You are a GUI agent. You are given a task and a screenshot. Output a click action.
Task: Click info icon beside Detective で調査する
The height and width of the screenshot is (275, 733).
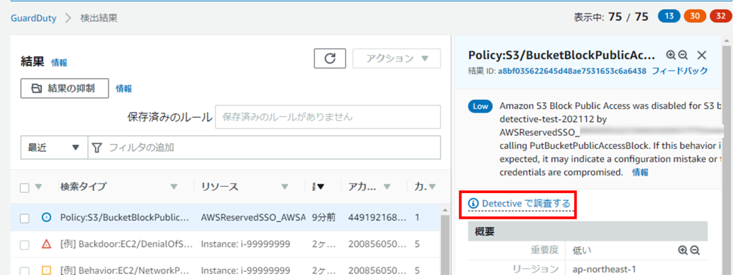(473, 203)
